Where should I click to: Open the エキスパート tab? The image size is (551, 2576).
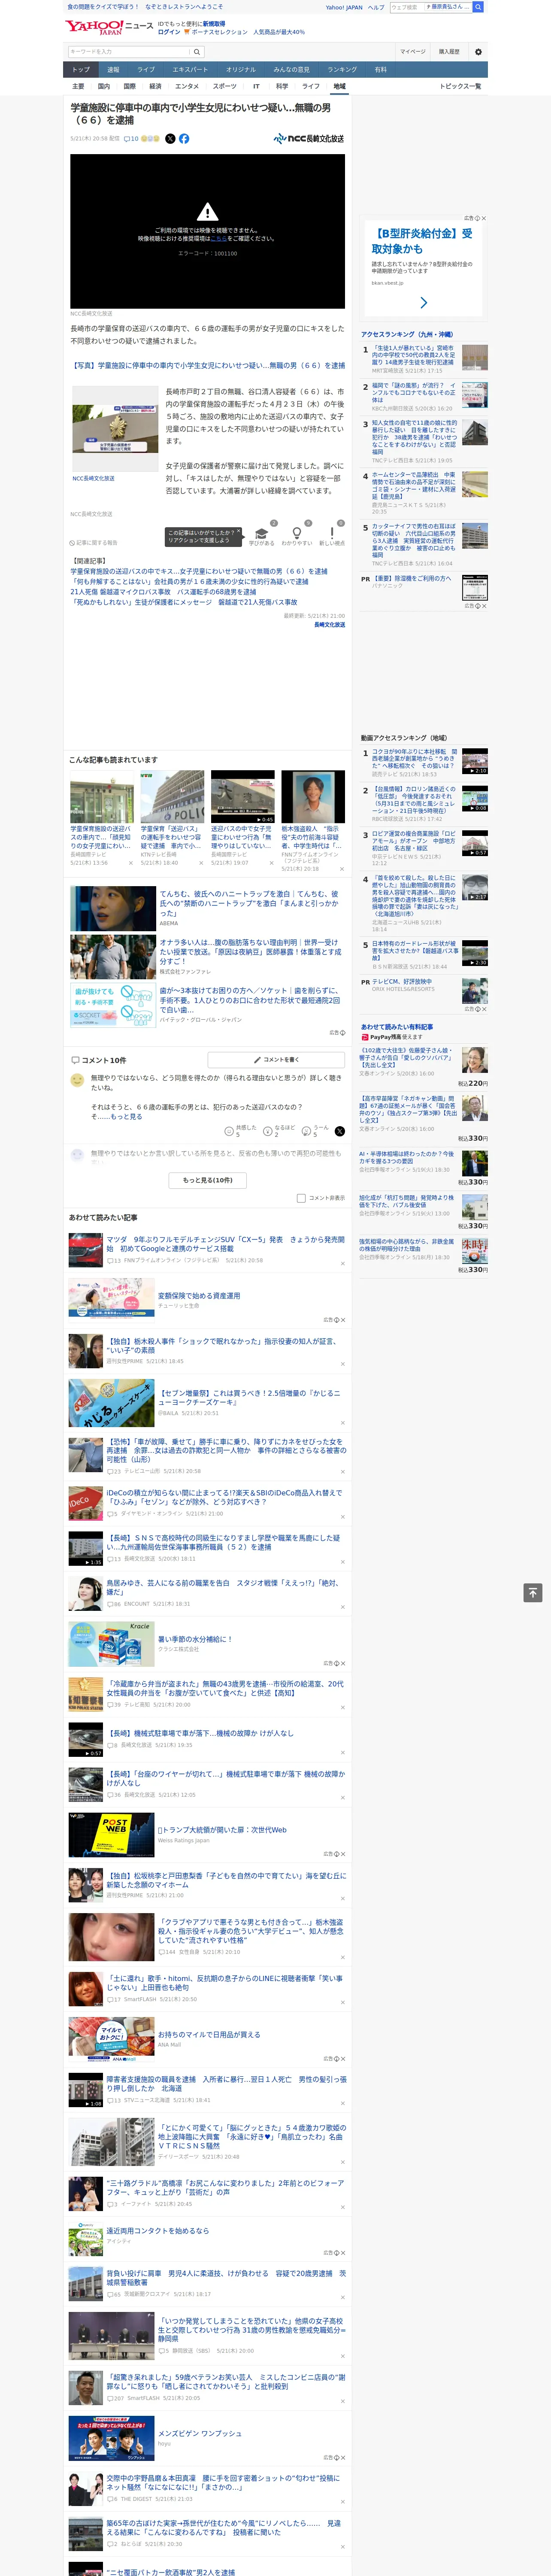tap(190, 70)
